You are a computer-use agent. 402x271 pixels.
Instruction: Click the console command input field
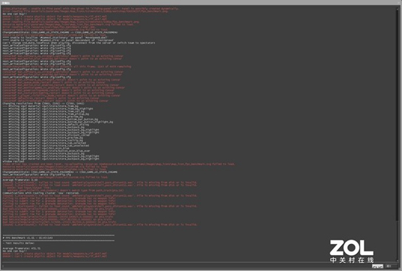[186, 266]
